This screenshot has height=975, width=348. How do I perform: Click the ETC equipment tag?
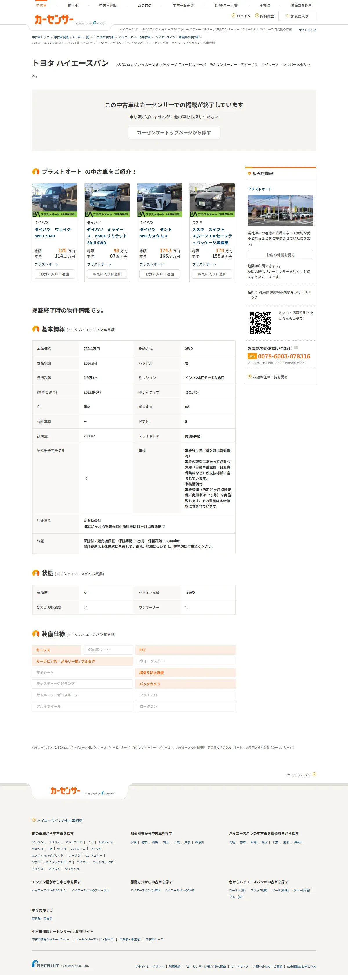(186, 650)
